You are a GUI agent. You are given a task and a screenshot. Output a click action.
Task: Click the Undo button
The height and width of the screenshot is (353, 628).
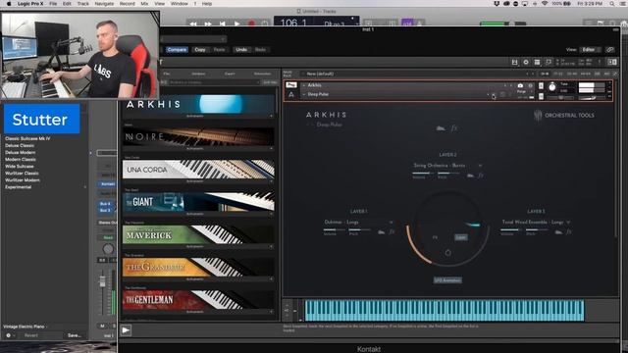[241, 50]
